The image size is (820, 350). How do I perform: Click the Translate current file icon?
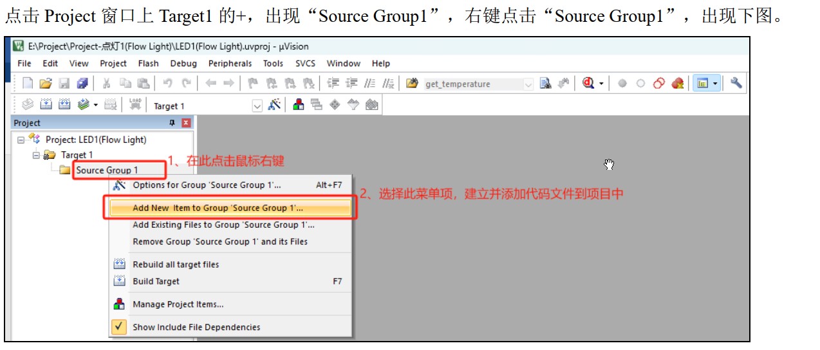tap(28, 105)
